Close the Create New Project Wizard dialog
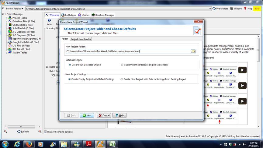The image size is (263, 148). pos(198,21)
